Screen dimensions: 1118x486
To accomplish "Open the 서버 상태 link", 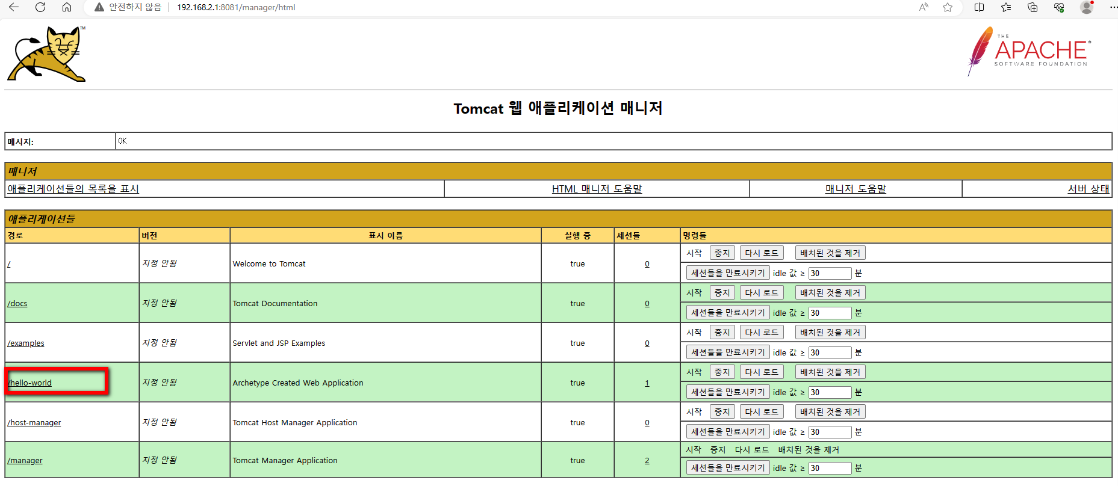I will tap(1088, 189).
